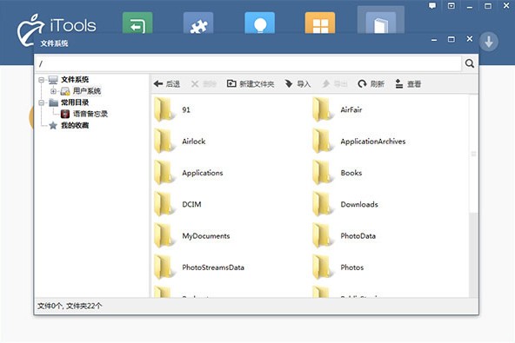Click the 导入 import button

pyautogui.click(x=298, y=84)
